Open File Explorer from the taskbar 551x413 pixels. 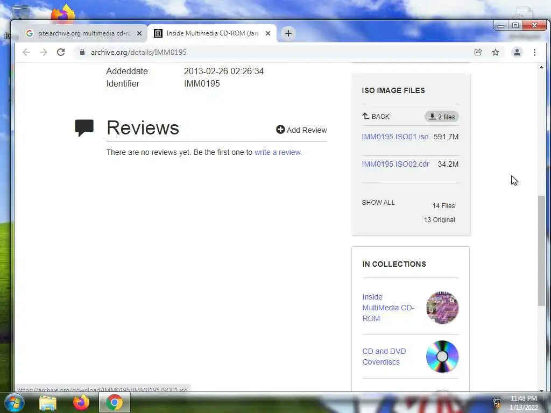[x=48, y=403]
